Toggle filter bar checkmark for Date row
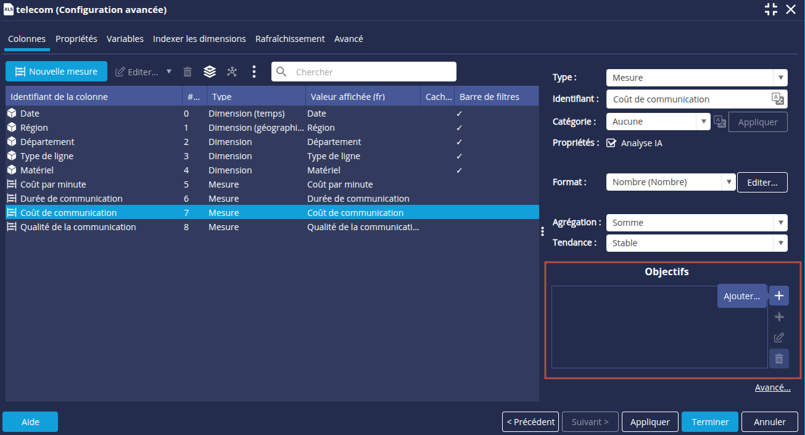The height and width of the screenshot is (435, 805). click(x=459, y=114)
